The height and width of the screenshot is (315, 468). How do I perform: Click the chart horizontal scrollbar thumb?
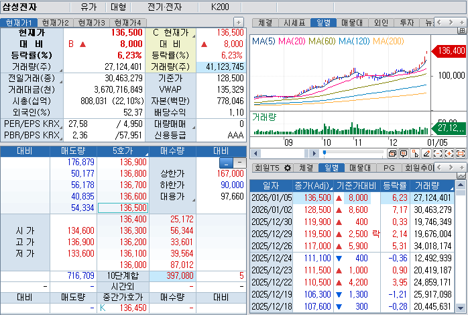click(x=306, y=154)
